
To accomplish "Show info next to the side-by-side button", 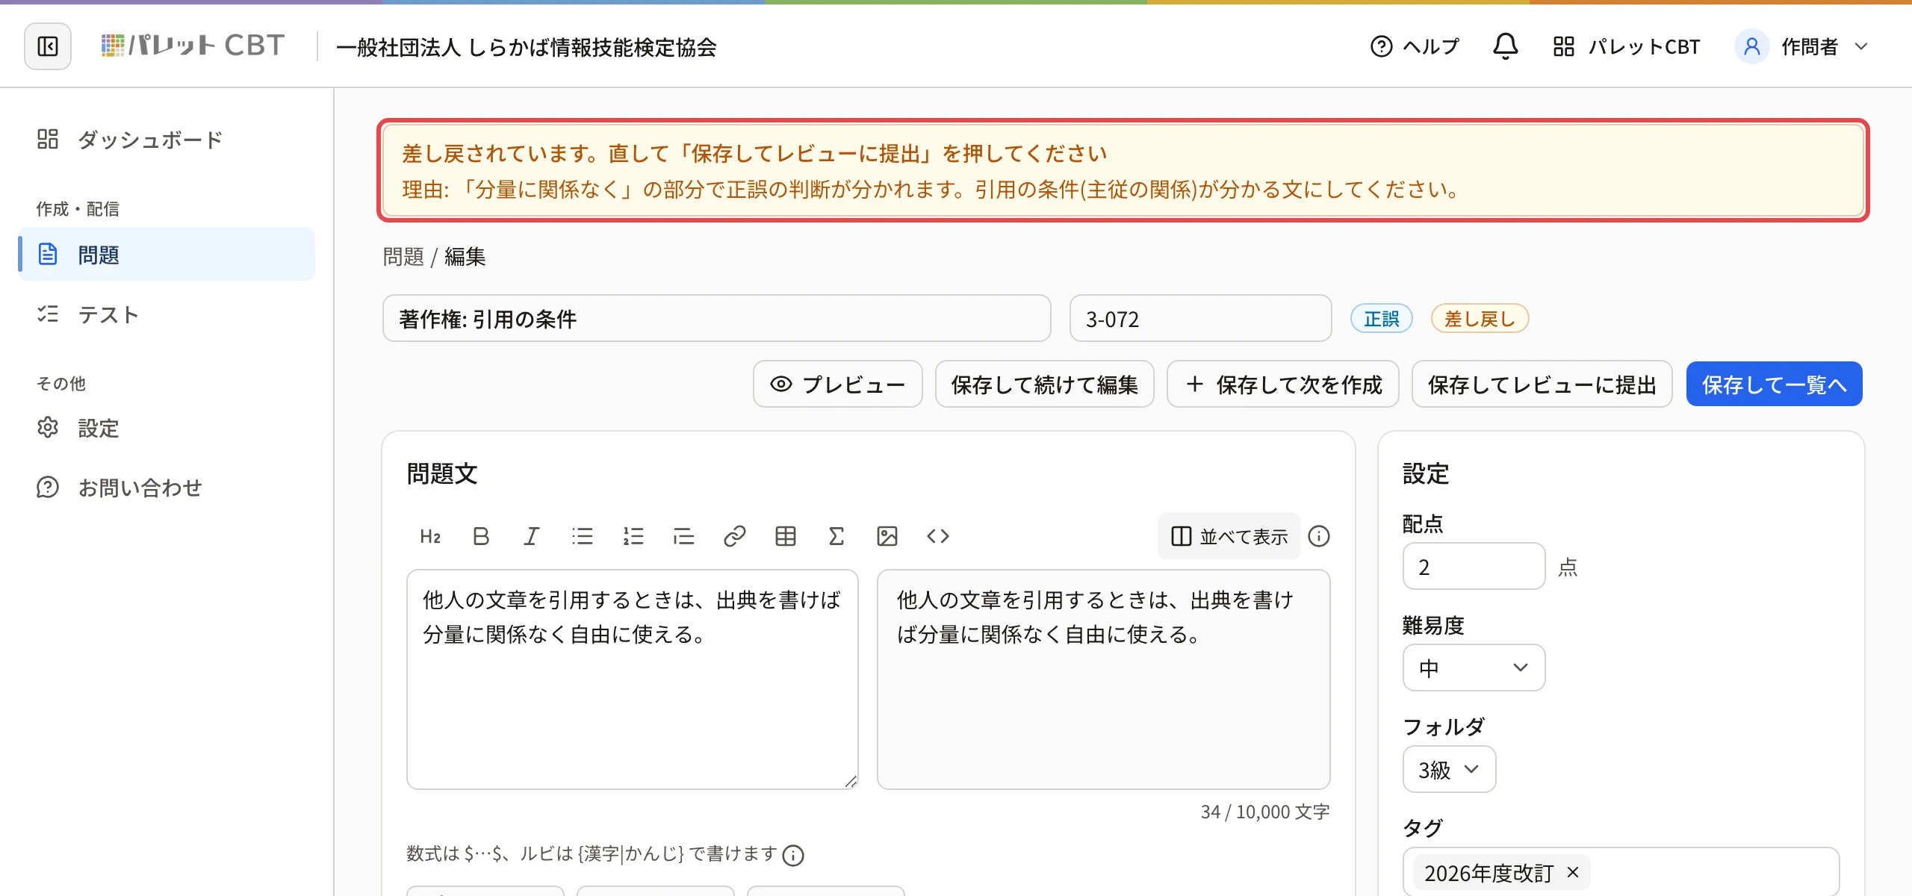I will pyautogui.click(x=1319, y=536).
